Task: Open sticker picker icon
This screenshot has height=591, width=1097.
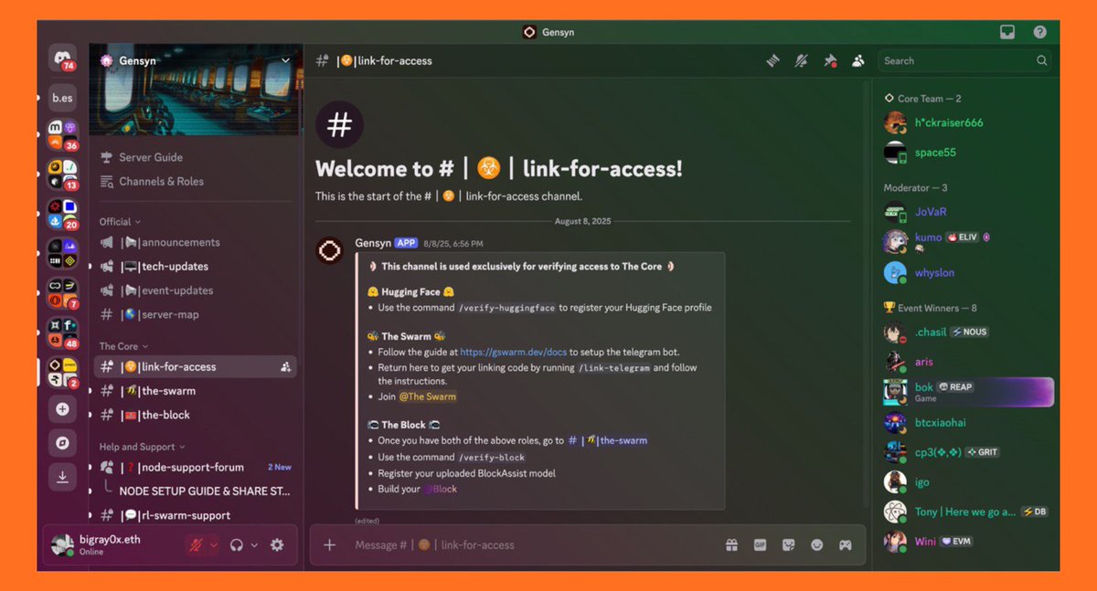Action: tap(788, 545)
